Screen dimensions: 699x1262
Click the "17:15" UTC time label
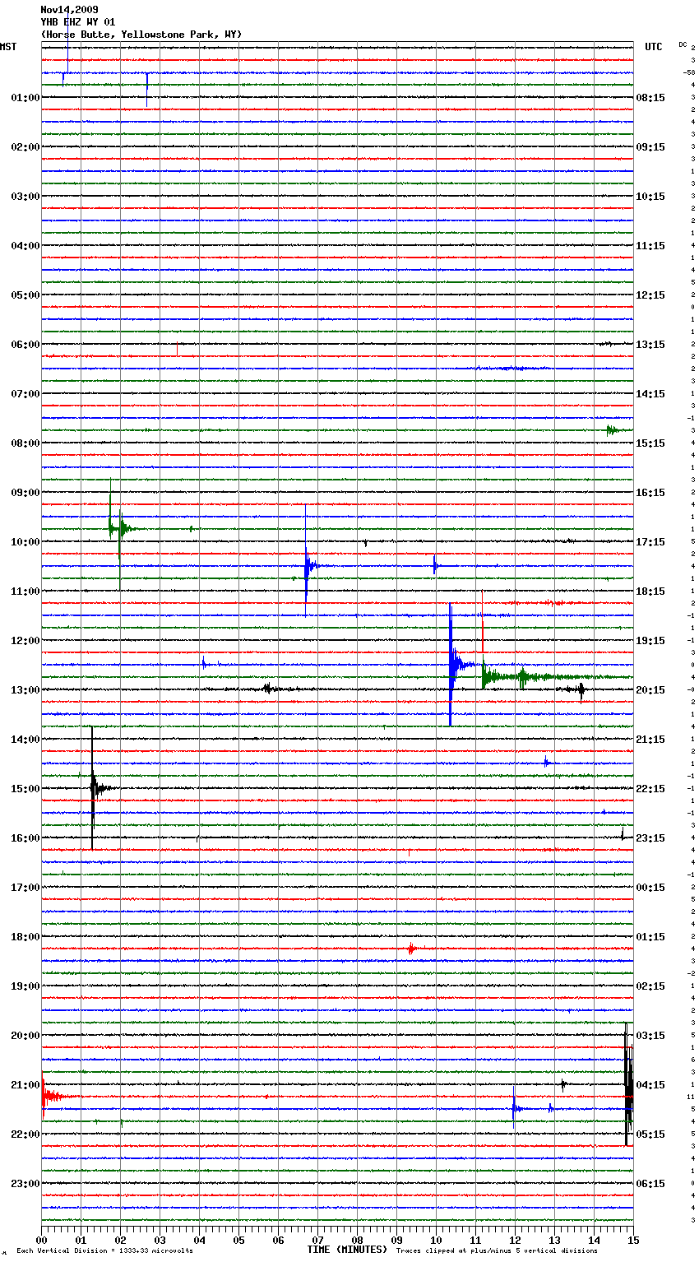650,542
